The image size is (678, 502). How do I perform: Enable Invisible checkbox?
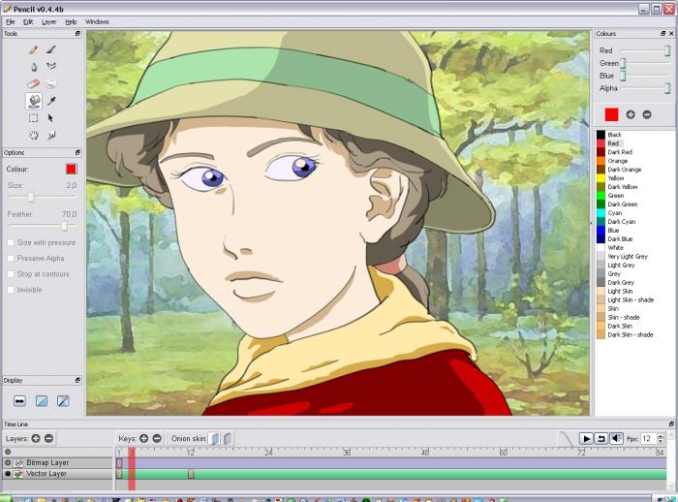tap(11, 290)
